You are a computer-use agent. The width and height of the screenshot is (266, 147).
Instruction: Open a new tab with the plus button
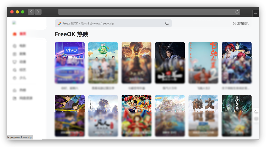tap(256, 14)
